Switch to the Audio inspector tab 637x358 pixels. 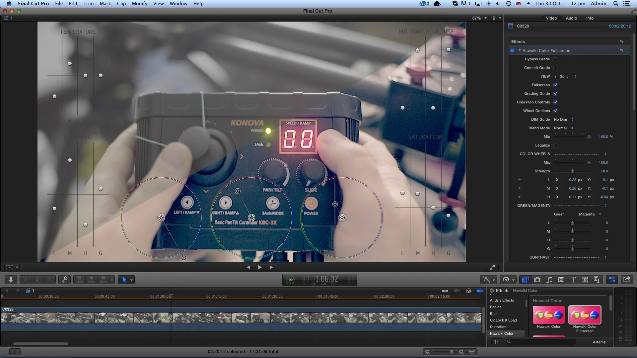[571, 18]
